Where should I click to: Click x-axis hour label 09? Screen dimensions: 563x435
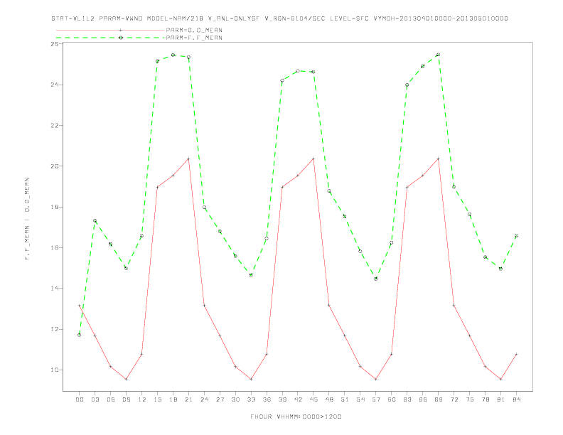(x=126, y=399)
